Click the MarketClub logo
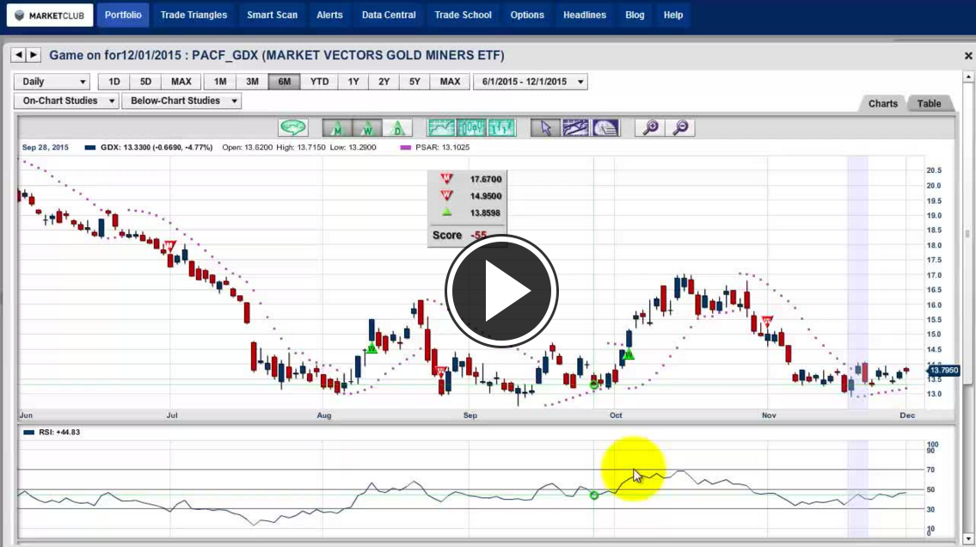976x547 pixels. pyautogui.click(x=50, y=15)
